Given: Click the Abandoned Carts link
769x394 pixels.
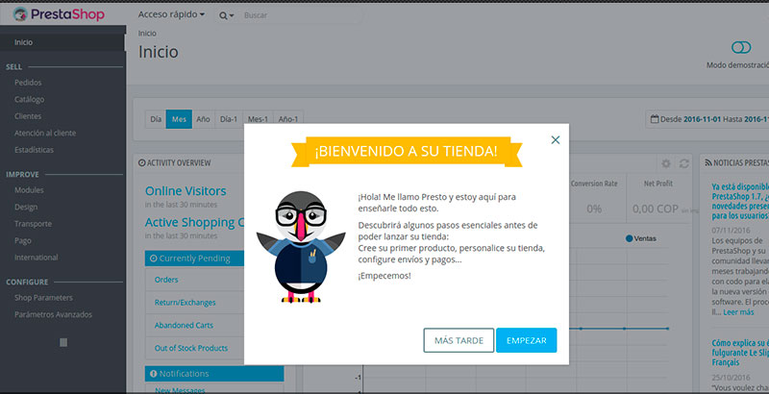Looking at the screenshot, I should 184,326.
